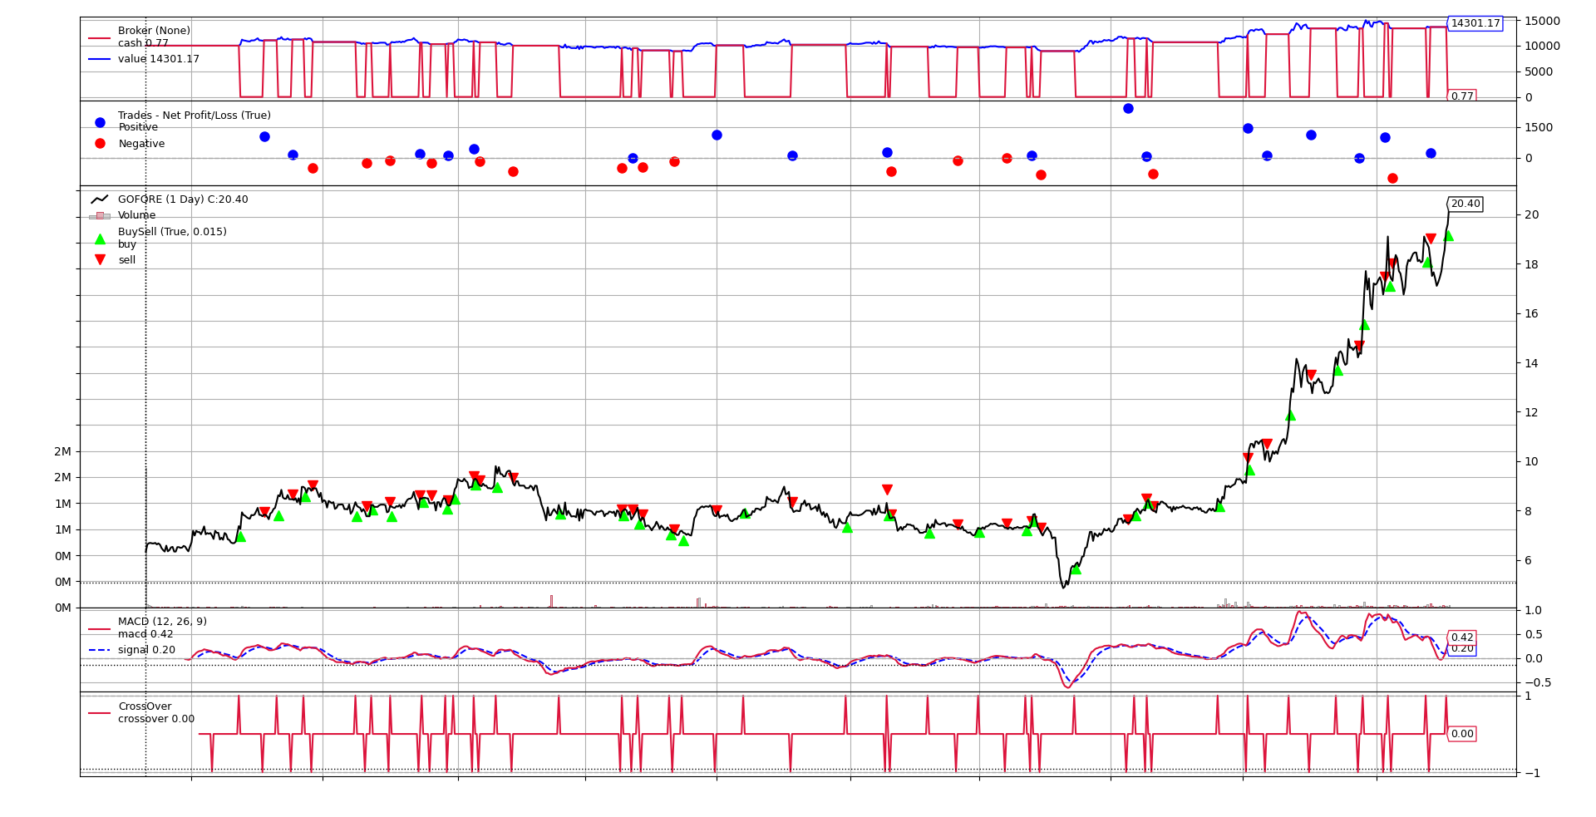Select the highest blue profit trade dot
This screenshot has width=1596, height=817.
click(1128, 108)
